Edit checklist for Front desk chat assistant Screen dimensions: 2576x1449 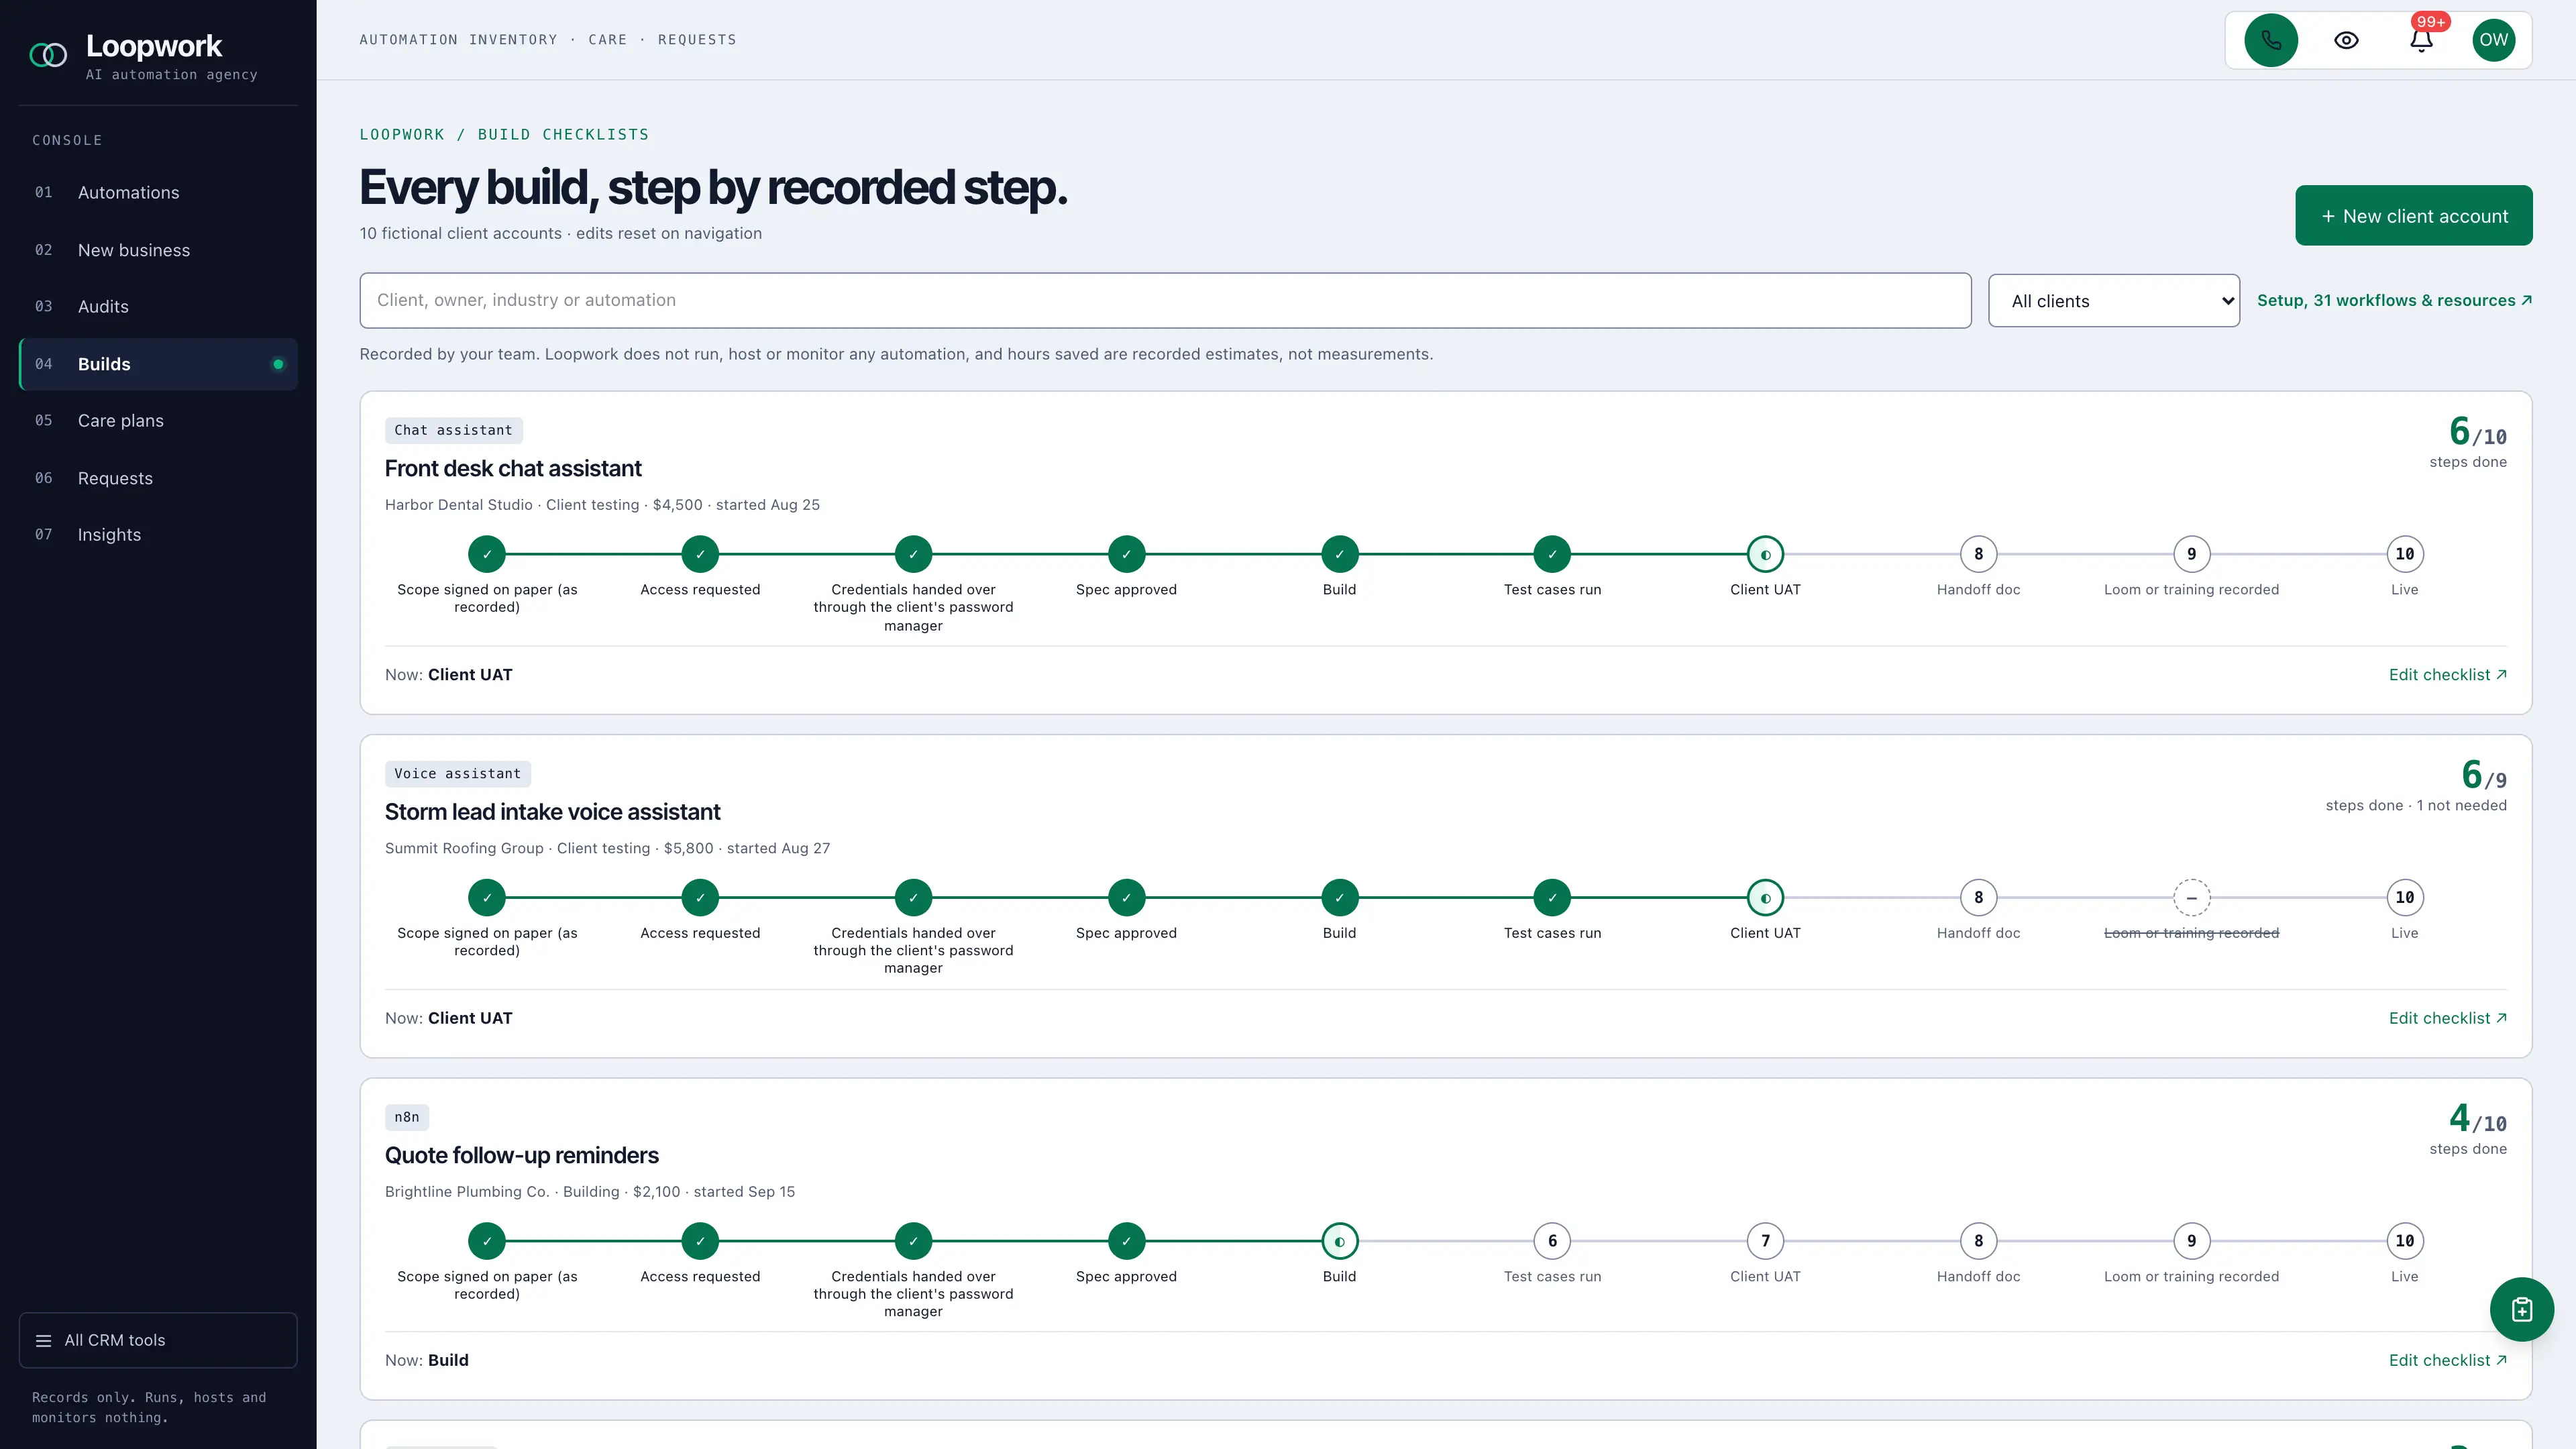click(x=2447, y=675)
